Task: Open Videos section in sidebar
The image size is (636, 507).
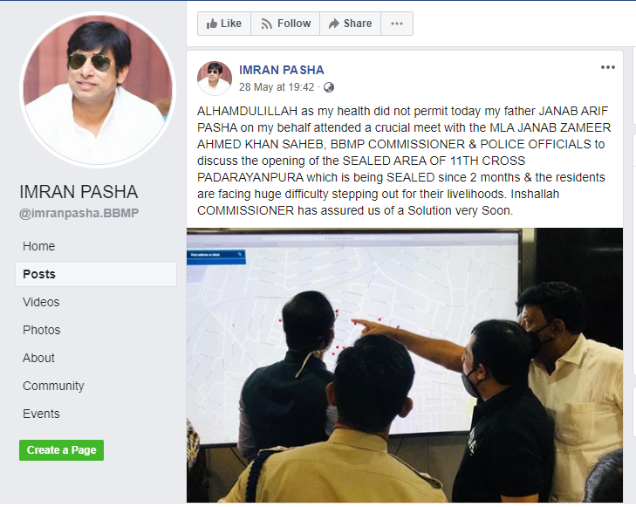Action: click(41, 302)
